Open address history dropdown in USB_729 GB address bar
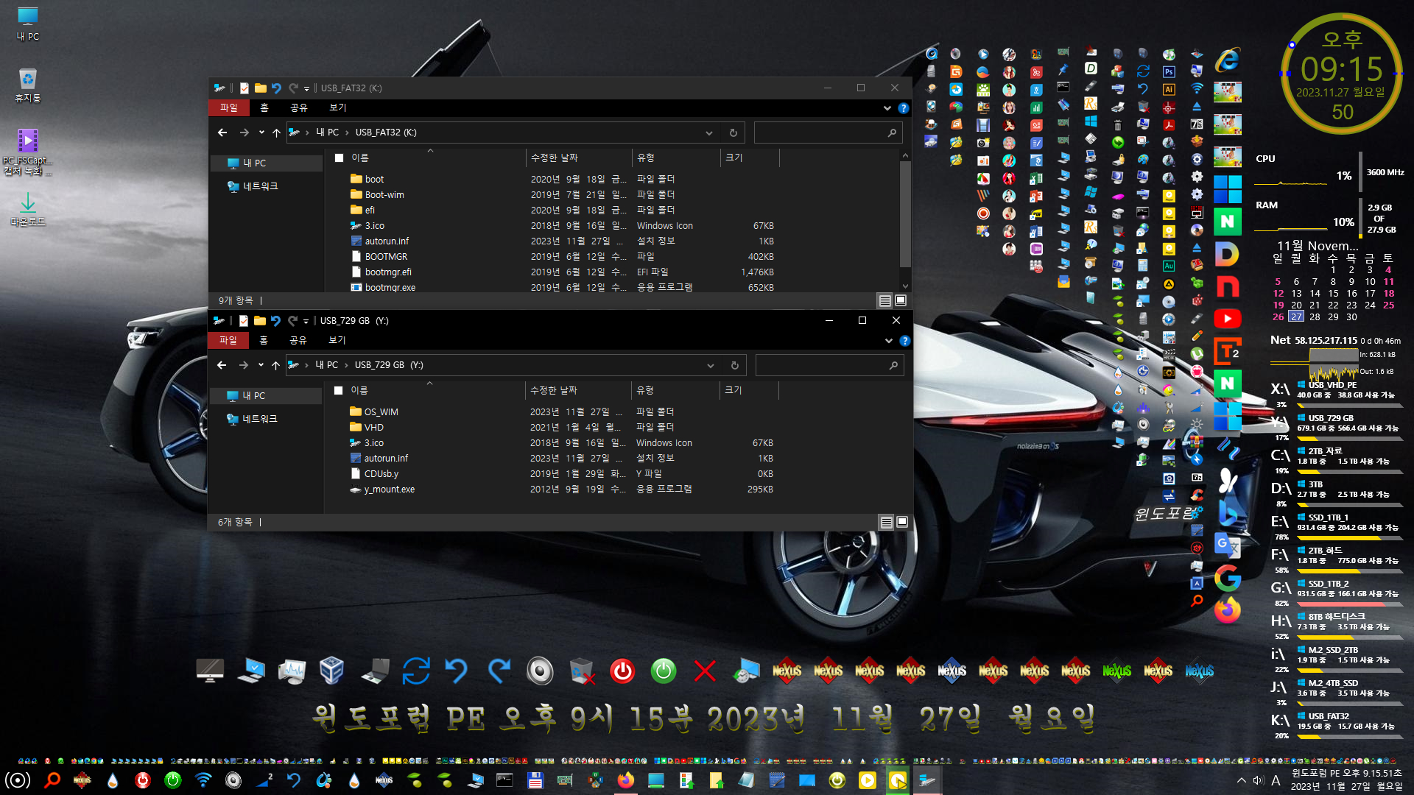Image resolution: width=1414 pixels, height=795 pixels. [x=711, y=366]
